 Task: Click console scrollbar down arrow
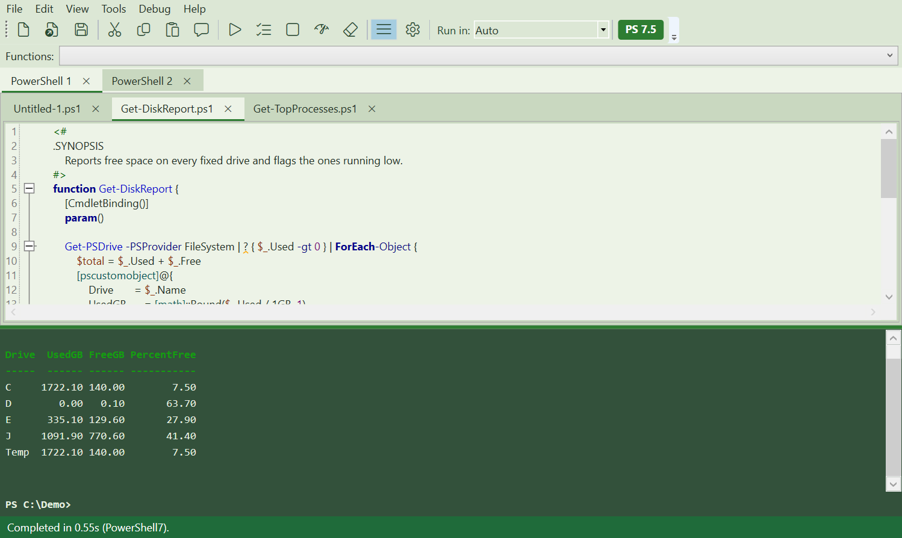point(894,484)
